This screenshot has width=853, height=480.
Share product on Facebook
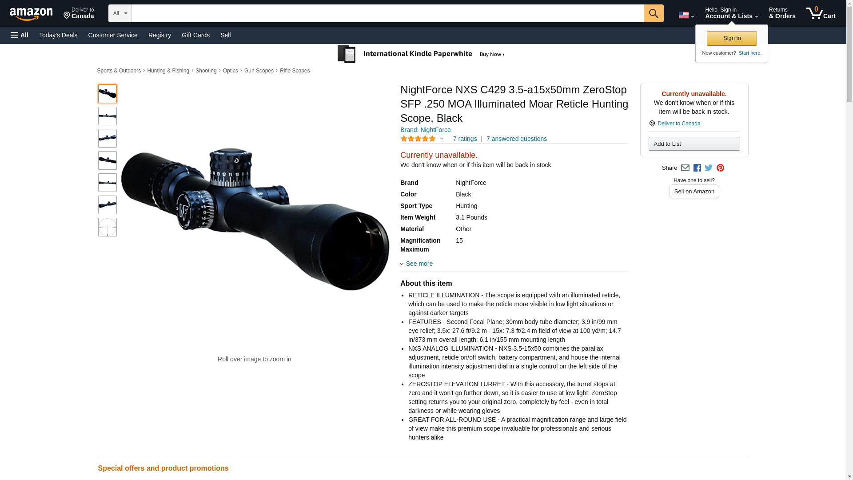[x=697, y=168]
